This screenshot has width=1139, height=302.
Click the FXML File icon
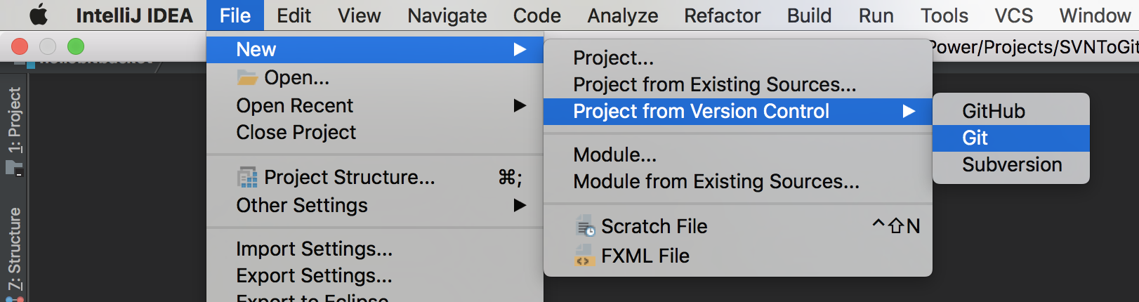click(x=584, y=256)
